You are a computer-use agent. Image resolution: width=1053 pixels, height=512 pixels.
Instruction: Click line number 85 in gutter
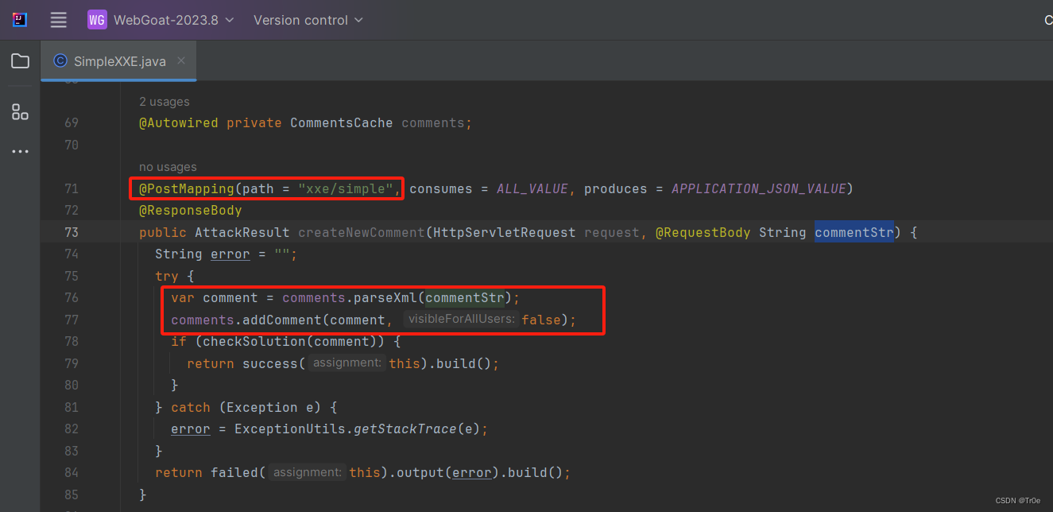(72, 495)
